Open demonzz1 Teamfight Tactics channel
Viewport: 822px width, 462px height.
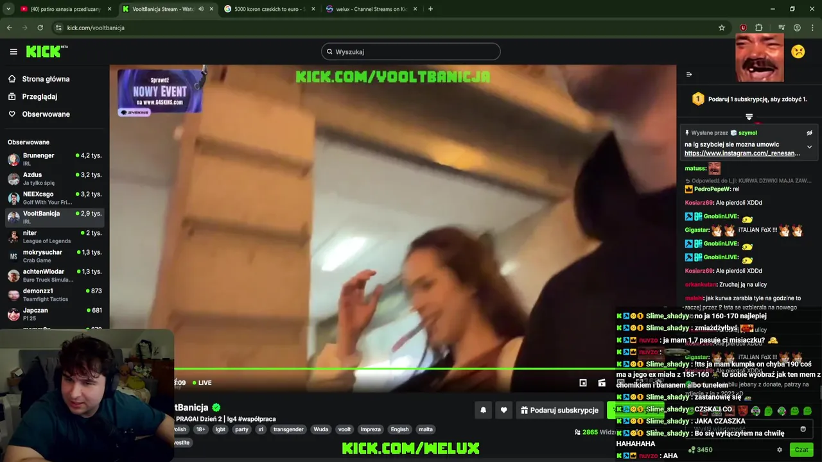coord(55,295)
